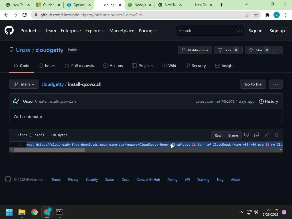Click the Unzor avatar in the commit row
This screenshot has height=219, width=292.
pos(16,101)
